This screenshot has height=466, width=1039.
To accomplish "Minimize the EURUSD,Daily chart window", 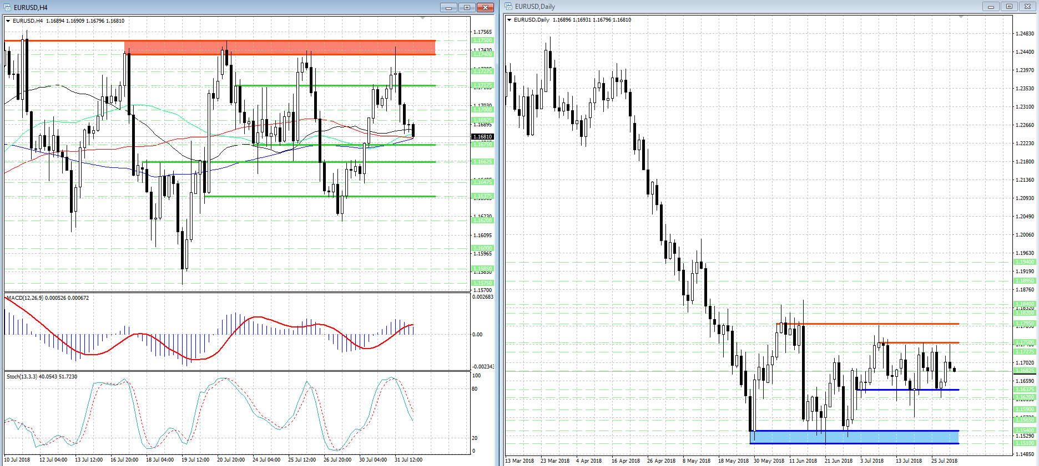I will tap(991, 6).
